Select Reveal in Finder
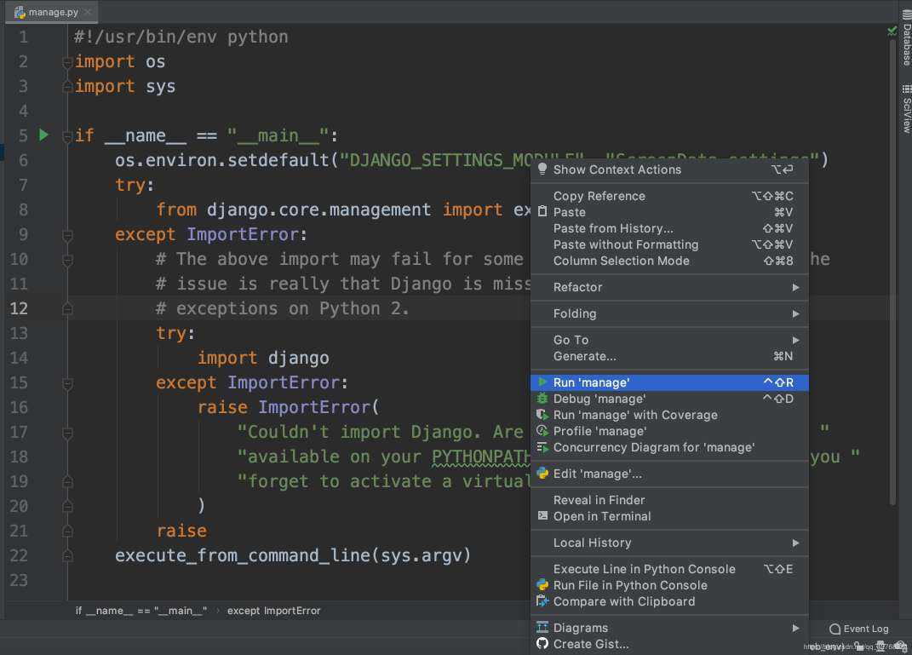912x655 pixels. tap(669, 500)
